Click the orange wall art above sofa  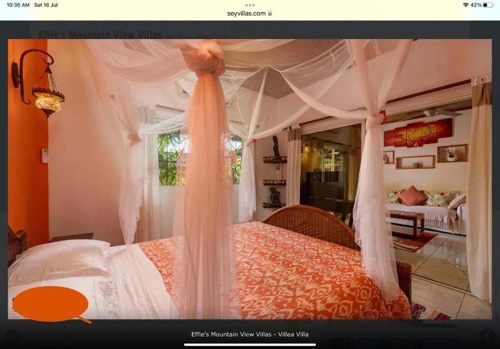(x=418, y=132)
